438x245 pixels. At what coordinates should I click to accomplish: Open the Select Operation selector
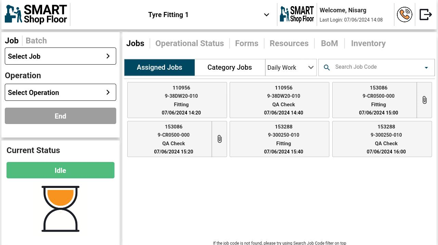pos(60,93)
